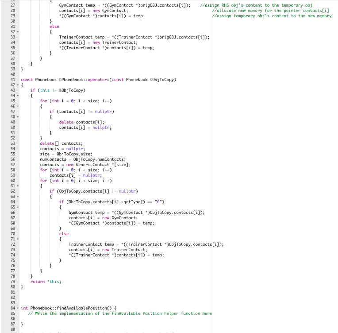Click 'this' keyword on line 43

(x=45, y=90)
